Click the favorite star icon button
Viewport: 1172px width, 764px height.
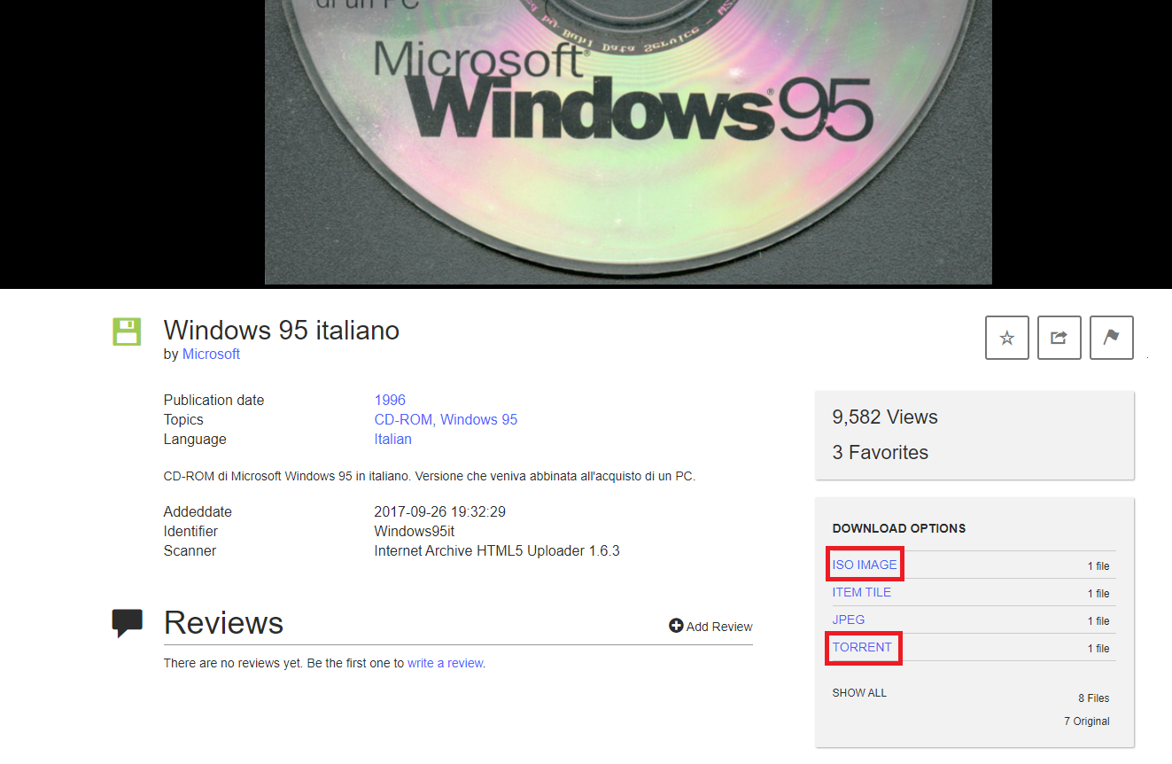[1007, 338]
